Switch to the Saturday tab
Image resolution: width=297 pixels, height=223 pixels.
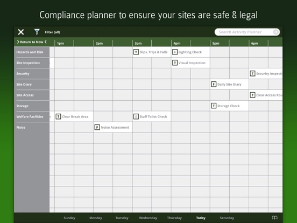point(227,218)
